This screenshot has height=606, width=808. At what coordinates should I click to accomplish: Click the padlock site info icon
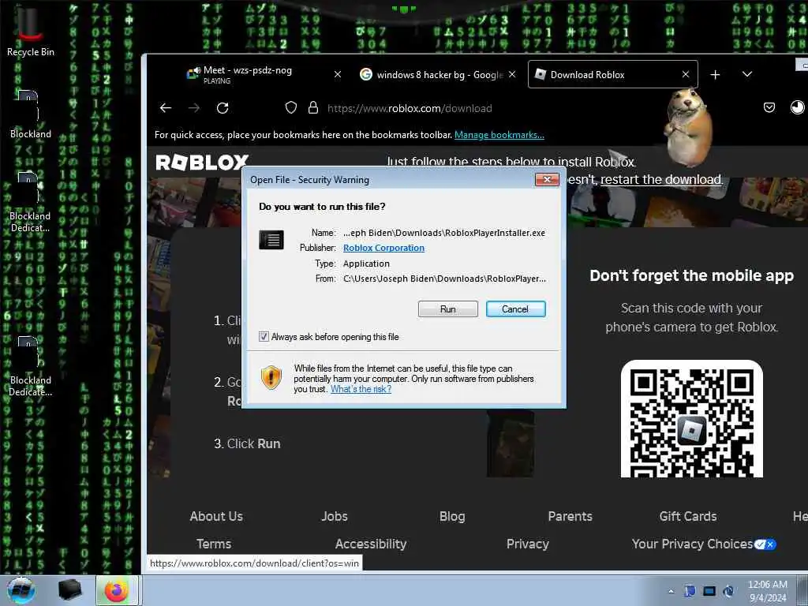pos(312,107)
